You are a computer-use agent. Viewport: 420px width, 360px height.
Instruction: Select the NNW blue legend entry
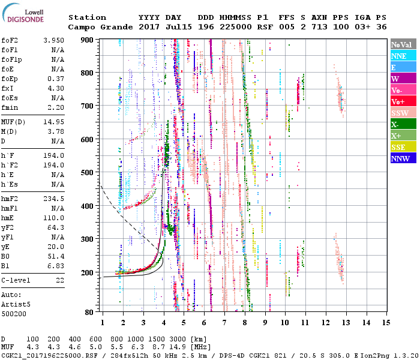[403, 158]
